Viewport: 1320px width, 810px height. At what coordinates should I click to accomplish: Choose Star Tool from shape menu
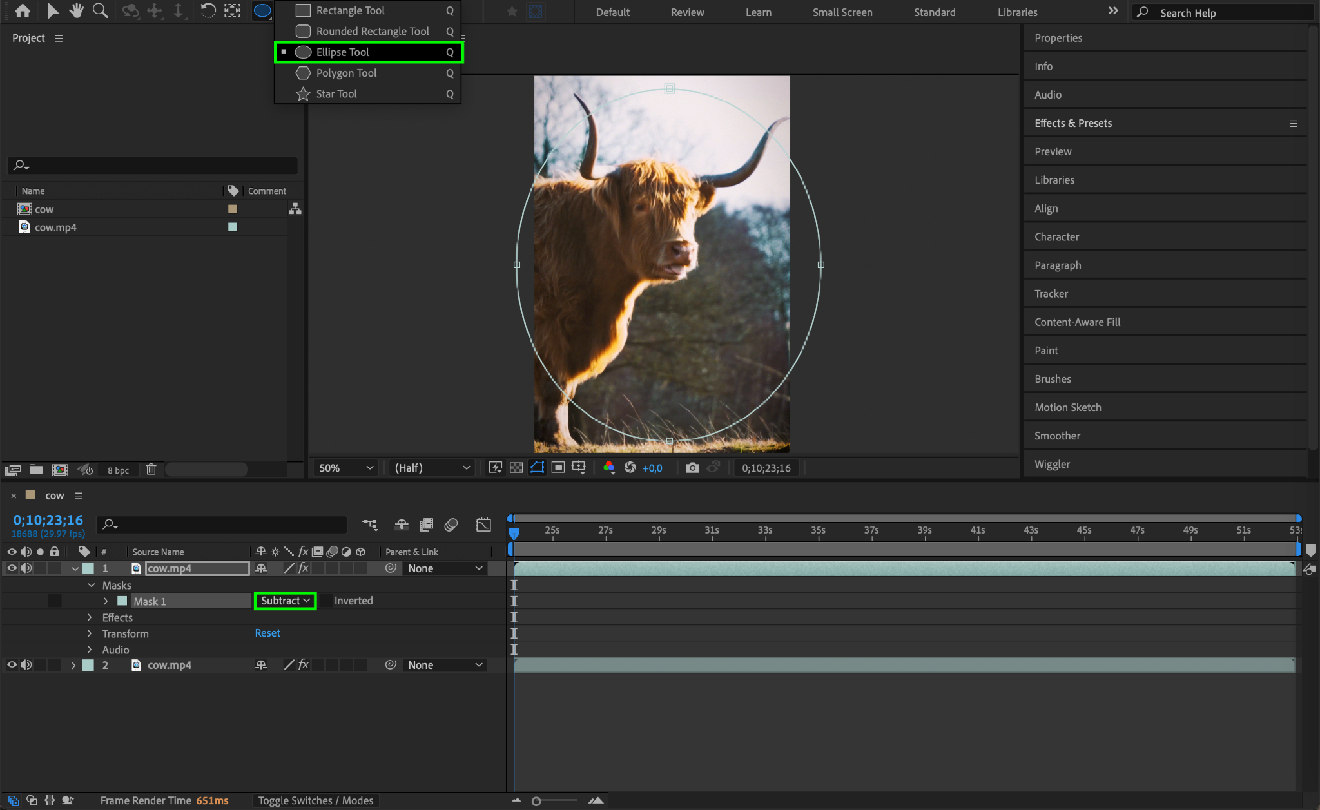[336, 94]
